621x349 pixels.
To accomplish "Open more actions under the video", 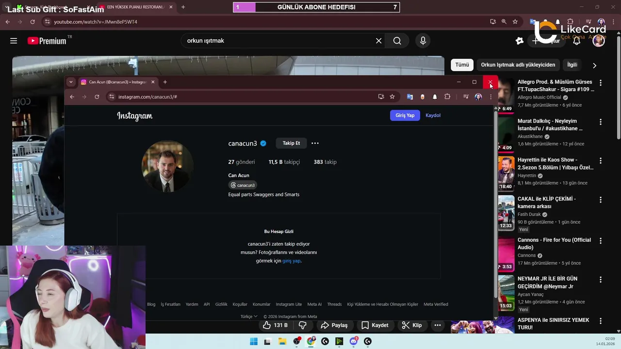I will pos(438,325).
